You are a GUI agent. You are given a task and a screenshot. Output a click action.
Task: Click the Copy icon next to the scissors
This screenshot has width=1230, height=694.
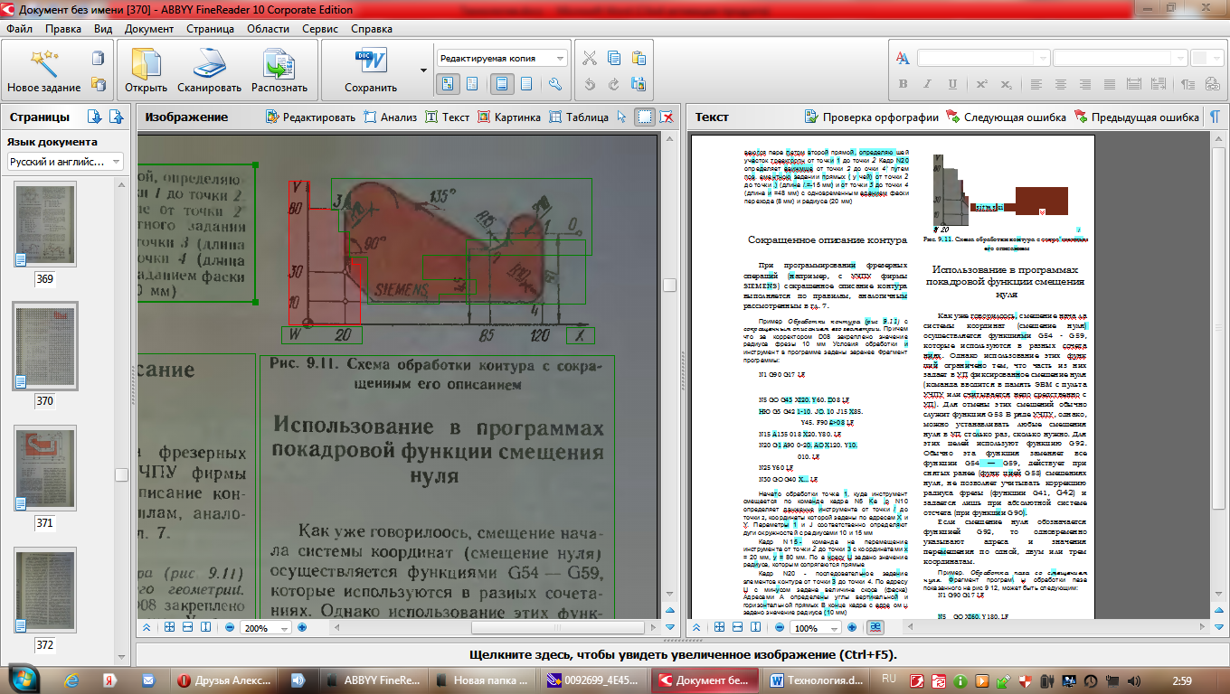coord(614,59)
